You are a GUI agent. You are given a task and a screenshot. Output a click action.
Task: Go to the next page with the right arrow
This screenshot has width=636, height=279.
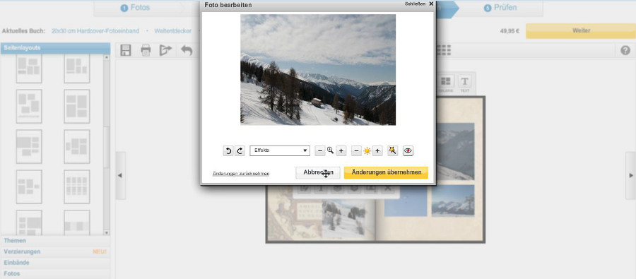(630, 175)
